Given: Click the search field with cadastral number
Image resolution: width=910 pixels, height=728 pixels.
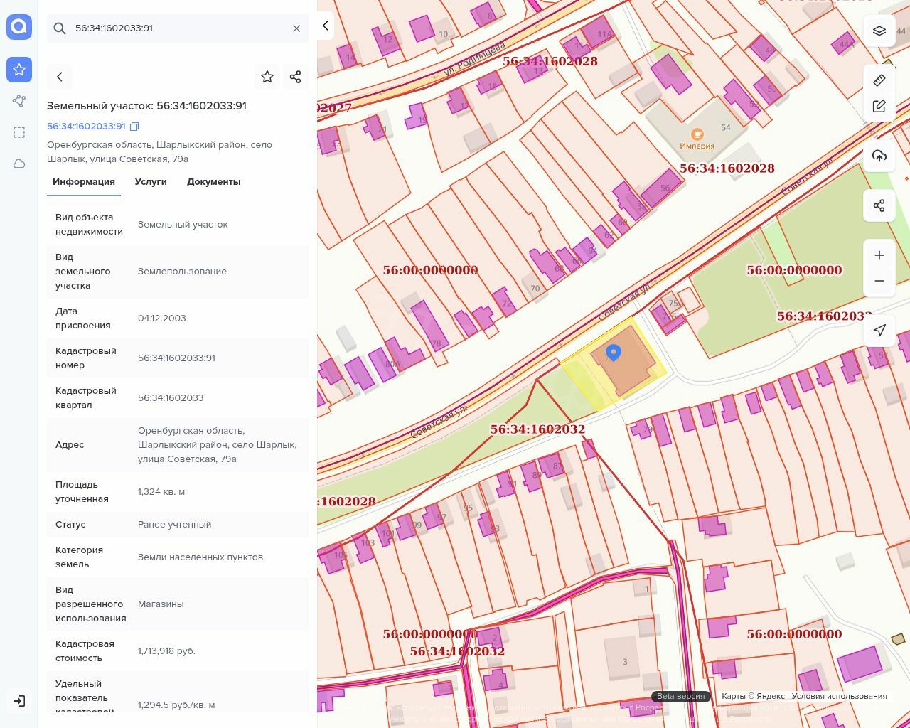Looking at the screenshot, I should click(x=178, y=28).
